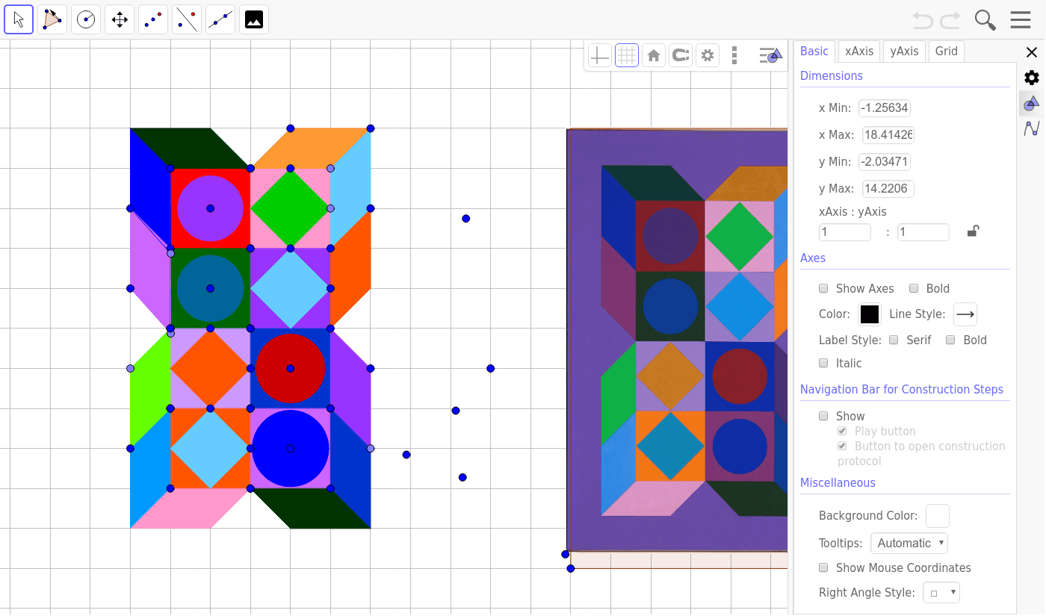Switch to the Grid tab
This screenshot has height=616, width=1046.
[946, 52]
